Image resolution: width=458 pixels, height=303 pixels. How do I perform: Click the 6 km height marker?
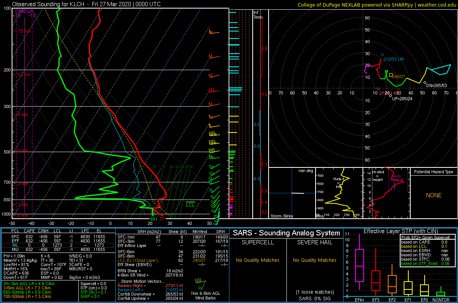pyautogui.click(x=23, y=151)
